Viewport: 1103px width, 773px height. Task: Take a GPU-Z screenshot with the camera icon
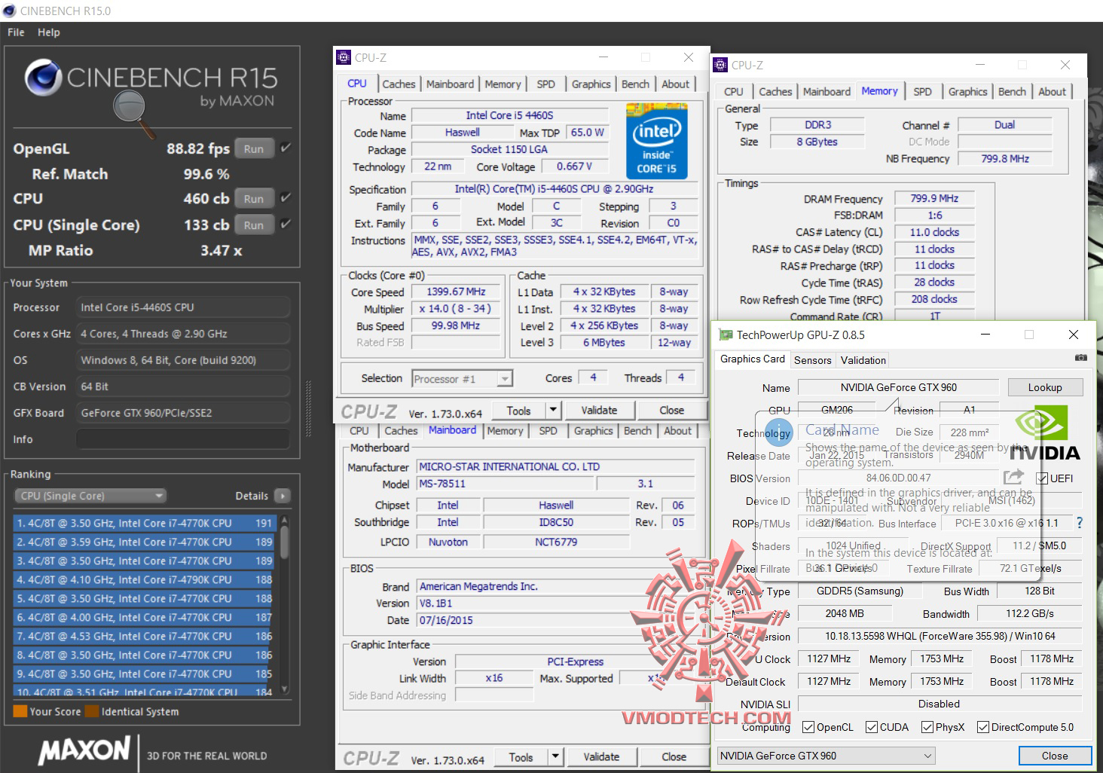1080,358
